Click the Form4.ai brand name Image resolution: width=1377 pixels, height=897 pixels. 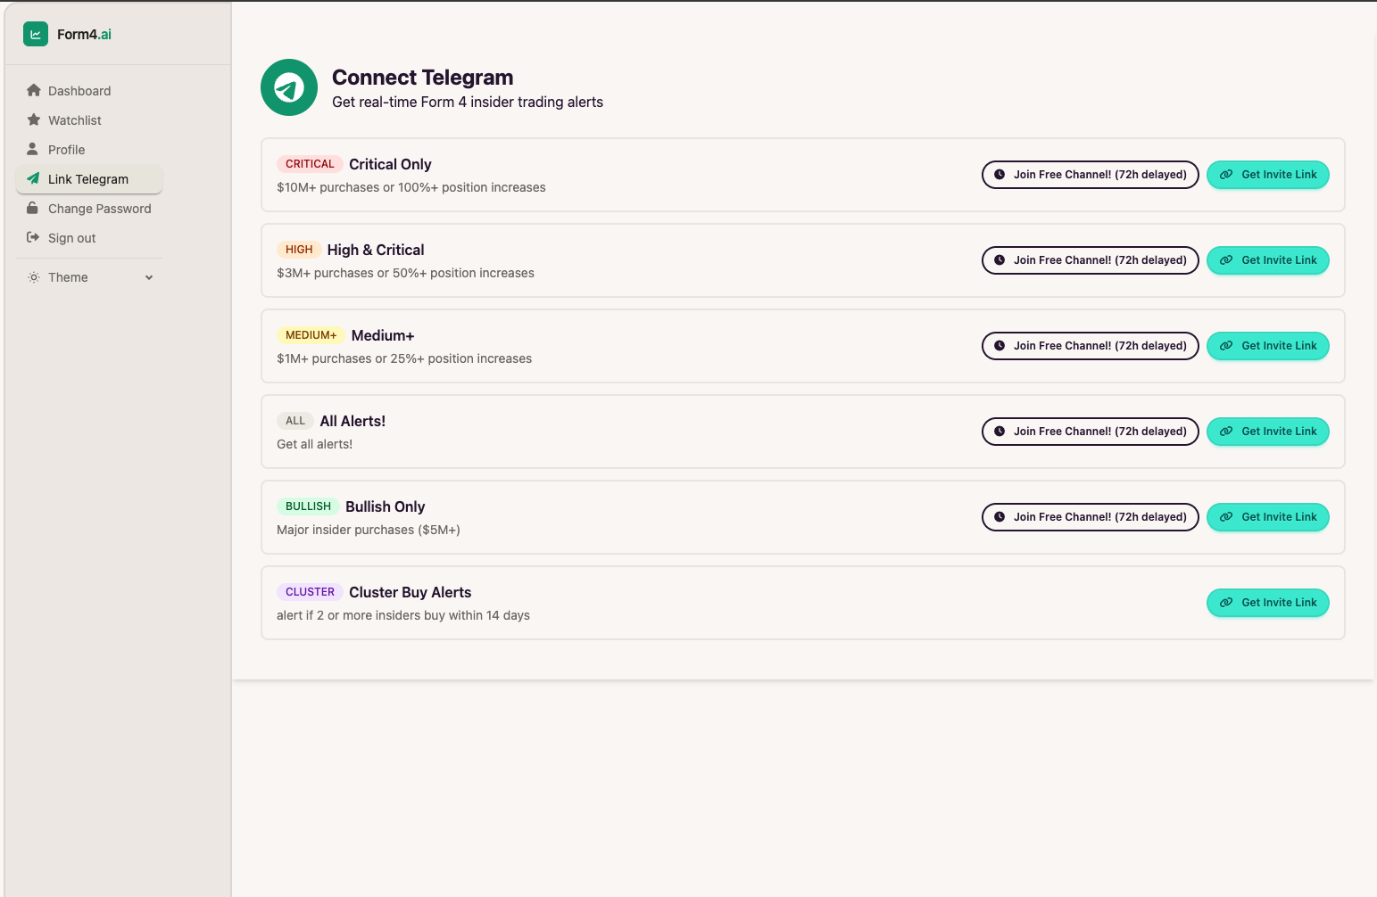84,34
